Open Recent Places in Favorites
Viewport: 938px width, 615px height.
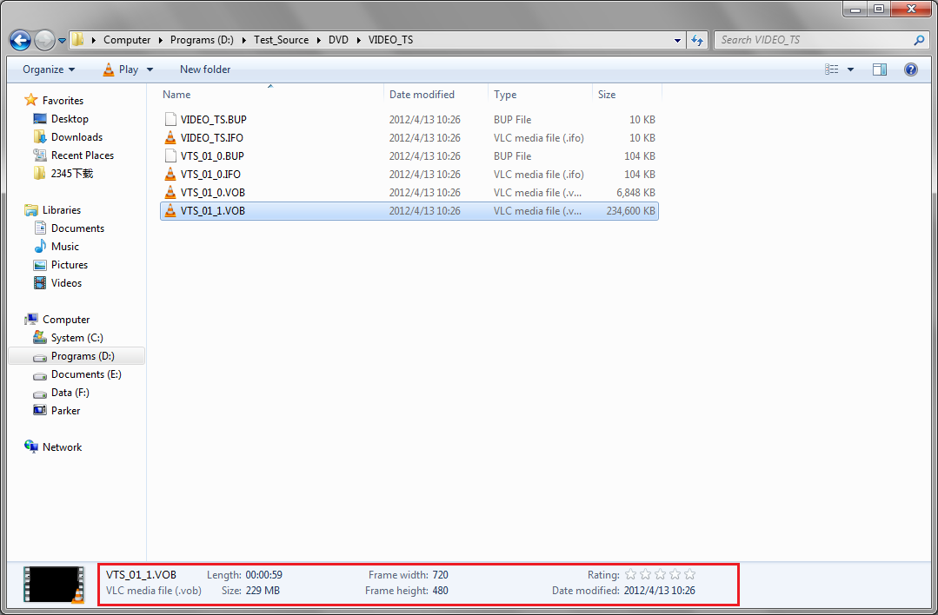coord(82,155)
